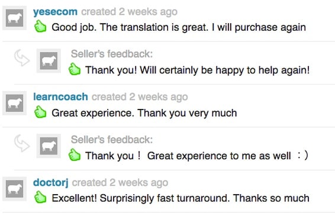Click the first 'Seller's feedback:' label

[112, 54]
